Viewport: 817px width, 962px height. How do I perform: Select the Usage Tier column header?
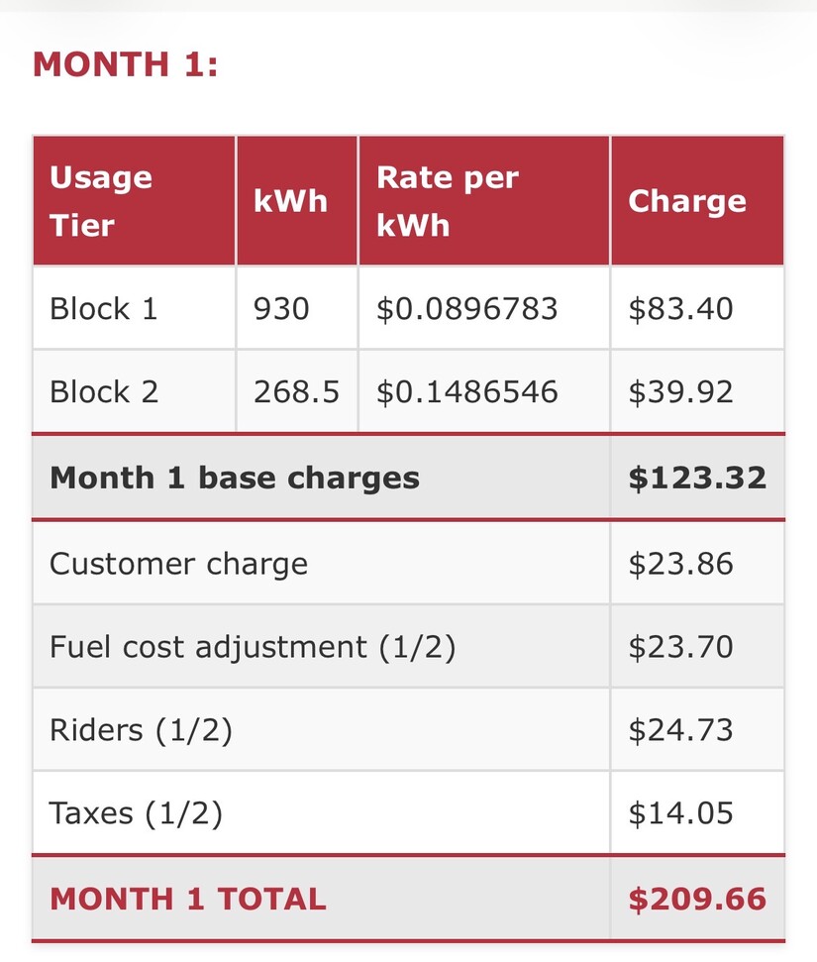coord(135,200)
